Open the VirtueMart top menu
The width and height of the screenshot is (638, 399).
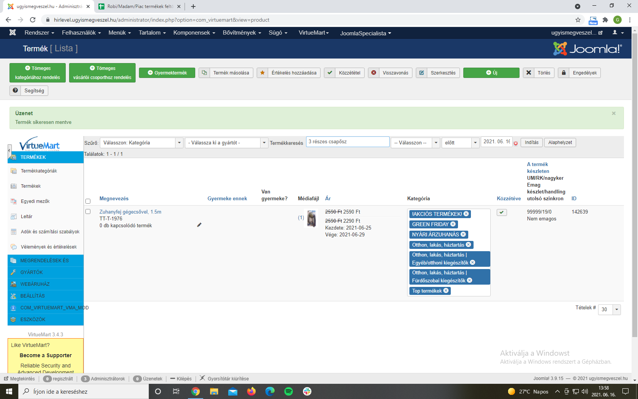pyautogui.click(x=313, y=33)
